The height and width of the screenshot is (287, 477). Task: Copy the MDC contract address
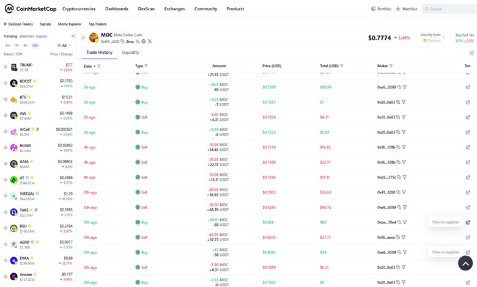click(122, 42)
